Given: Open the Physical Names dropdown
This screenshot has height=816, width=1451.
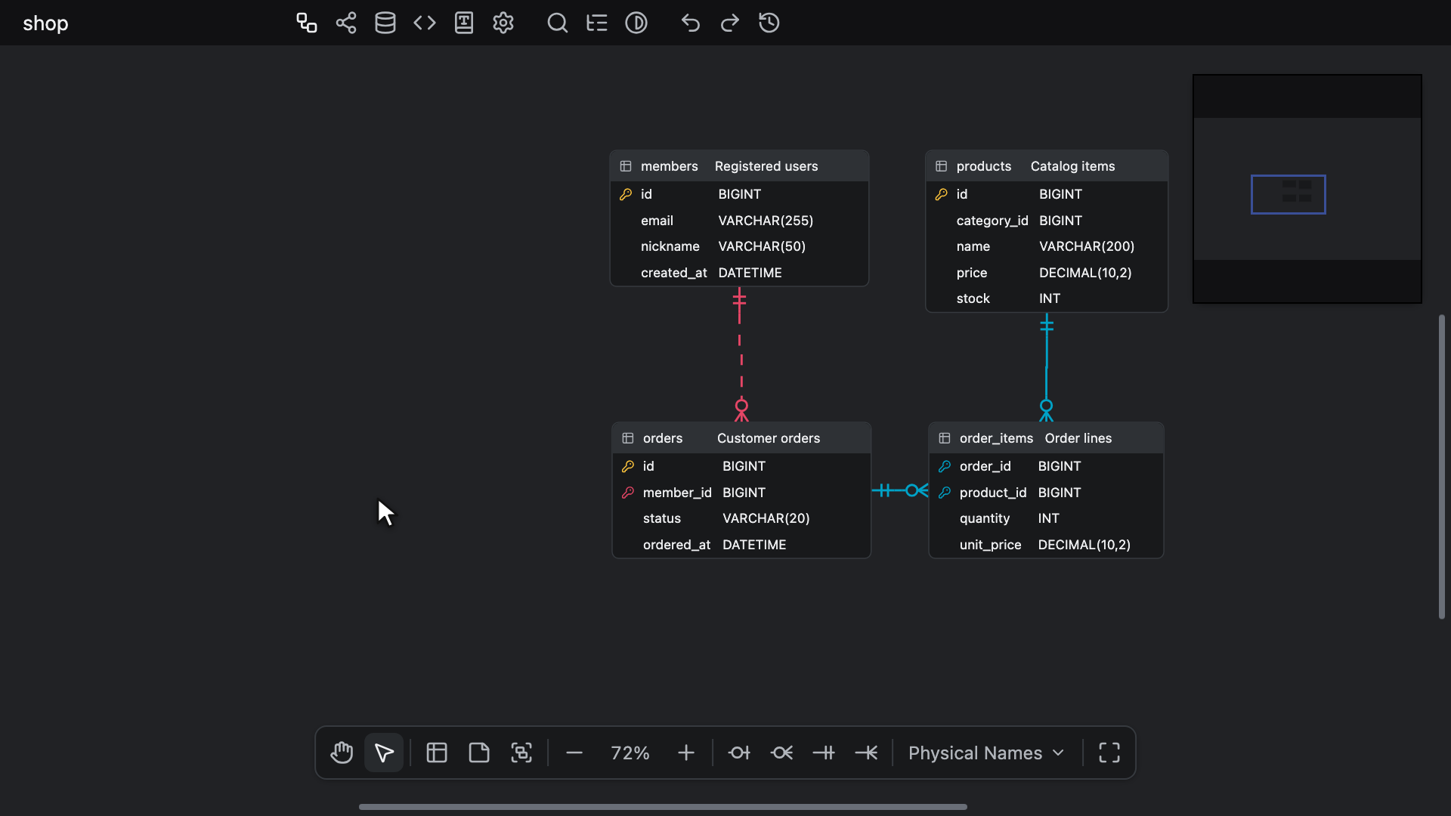Looking at the screenshot, I should [986, 753].
